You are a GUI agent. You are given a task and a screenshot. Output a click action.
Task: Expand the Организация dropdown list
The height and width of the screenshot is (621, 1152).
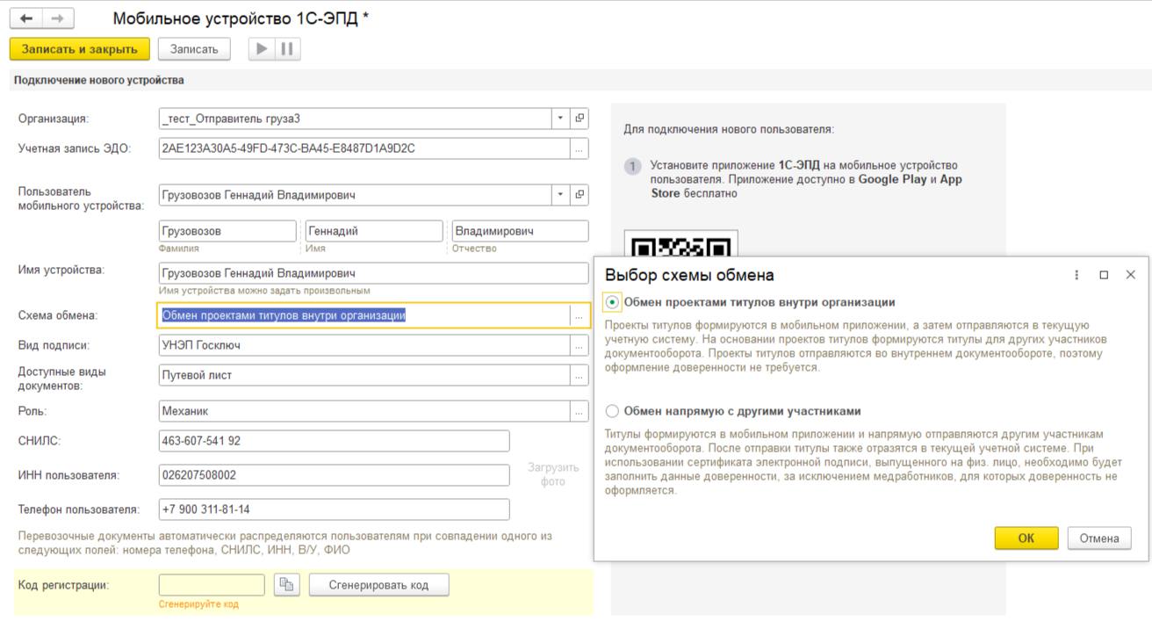point(560,119)
